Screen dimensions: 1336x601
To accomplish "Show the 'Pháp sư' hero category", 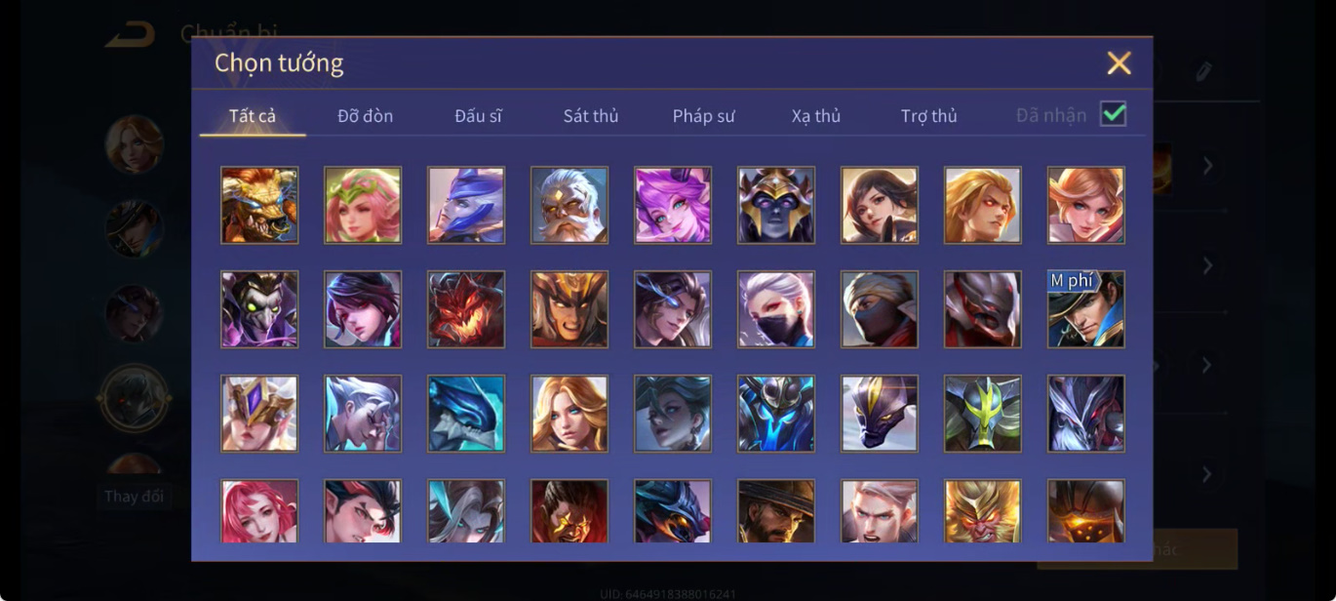I will click(x=704, y=116).
